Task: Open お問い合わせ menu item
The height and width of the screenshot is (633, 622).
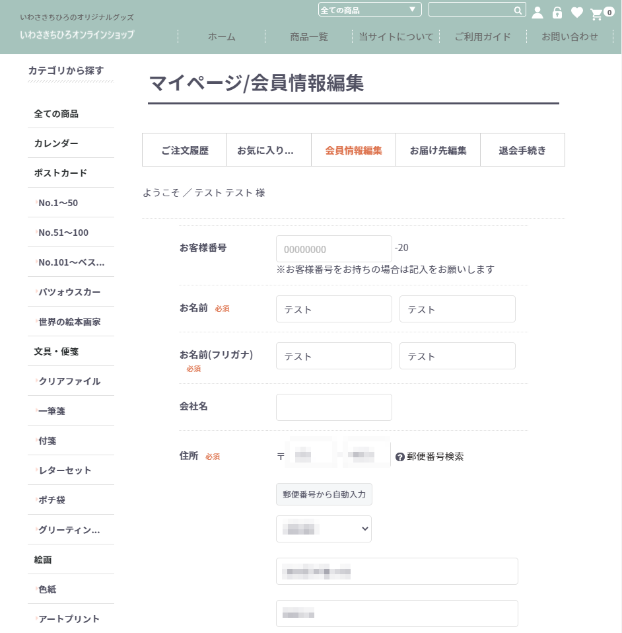Action: (x=570, y=37)
